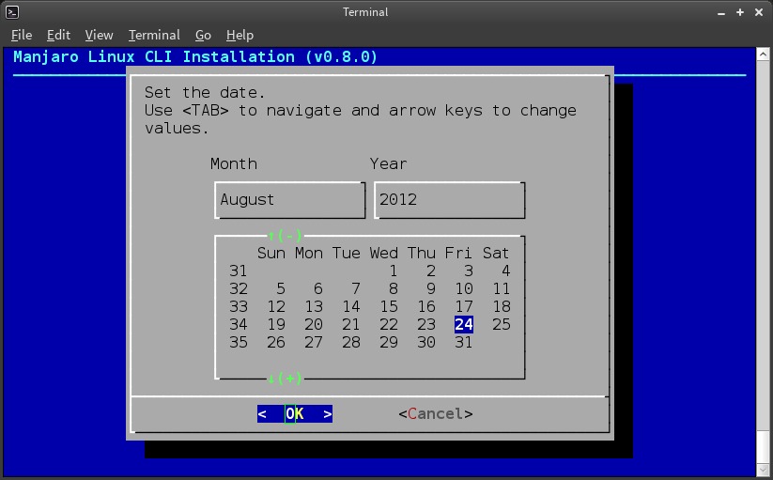Pick day 21 in the calendar
This screenshot has height=480, width=773.
point(351,324)
